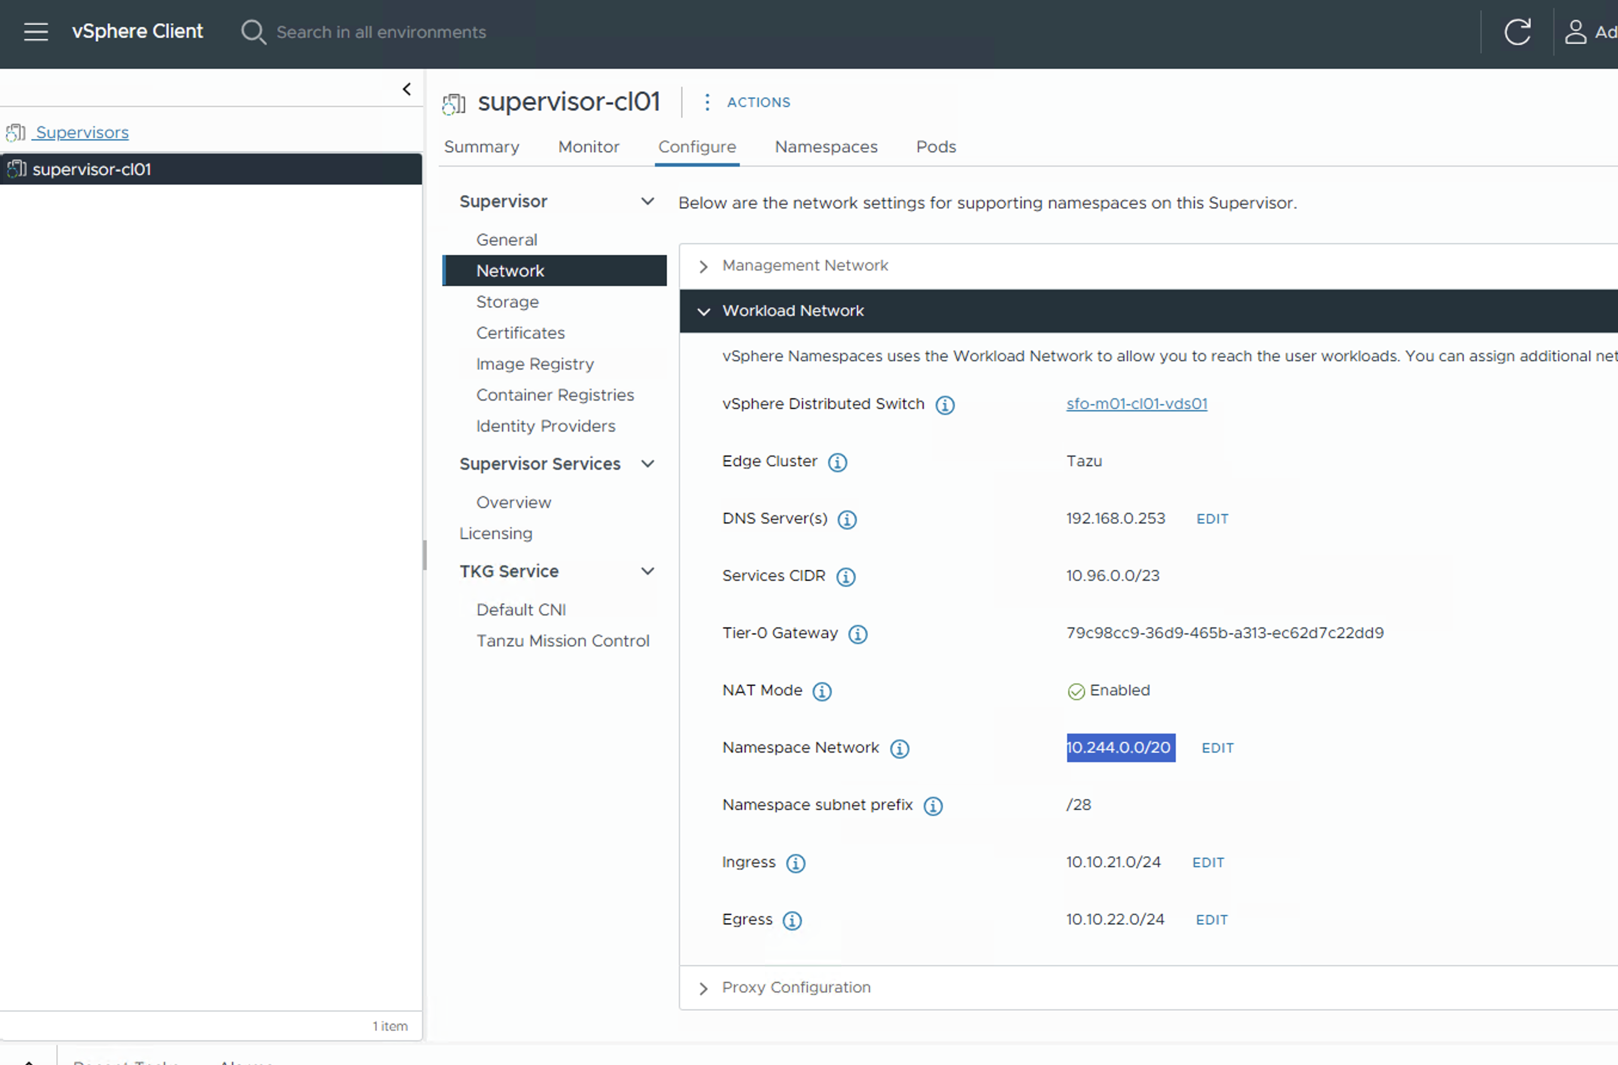Collapse the Workload Network section
Image resolution: width=1618 pixels, height=1065 pixels.
[704, 312]
